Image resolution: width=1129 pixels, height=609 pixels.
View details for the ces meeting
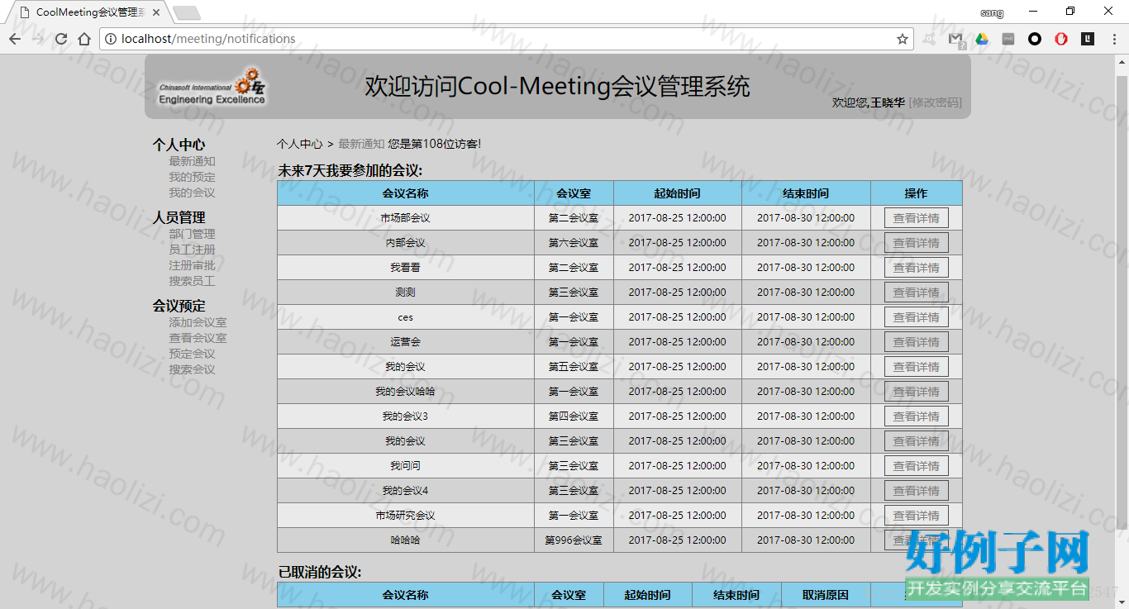(916, 317)
